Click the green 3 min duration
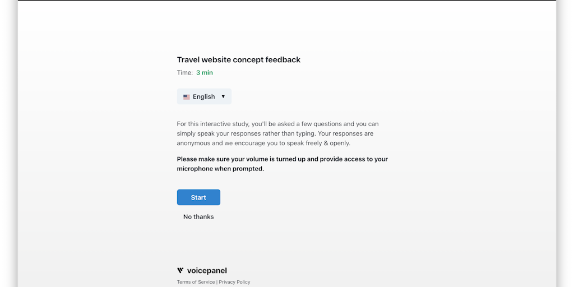574x287 pixels. point(205,73)
